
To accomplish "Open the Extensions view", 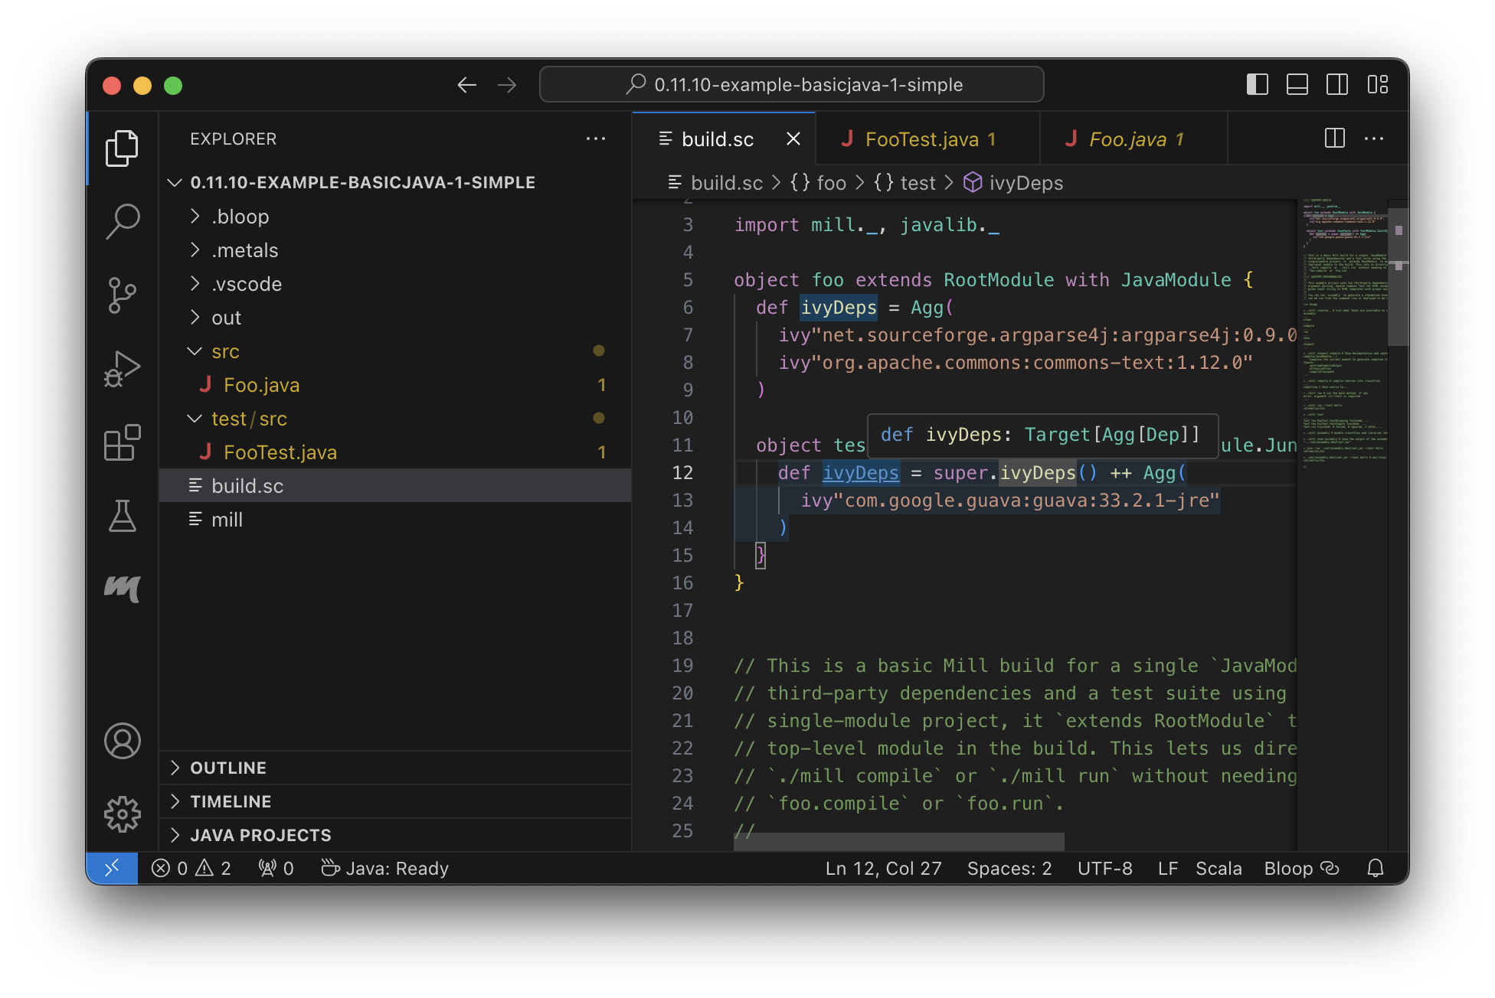I will (x=123, y=442).
